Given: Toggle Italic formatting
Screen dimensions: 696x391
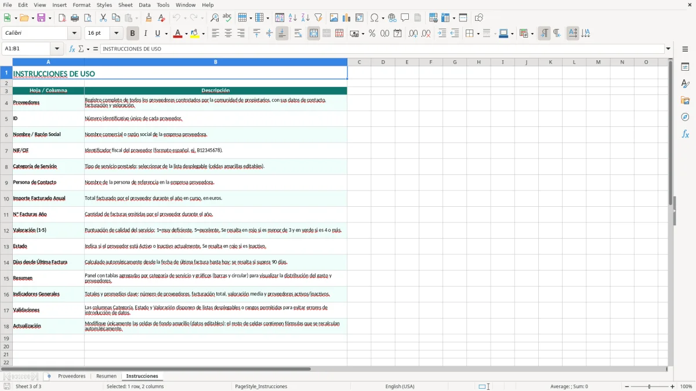Looking at the screenshot, I should point(146,34).
